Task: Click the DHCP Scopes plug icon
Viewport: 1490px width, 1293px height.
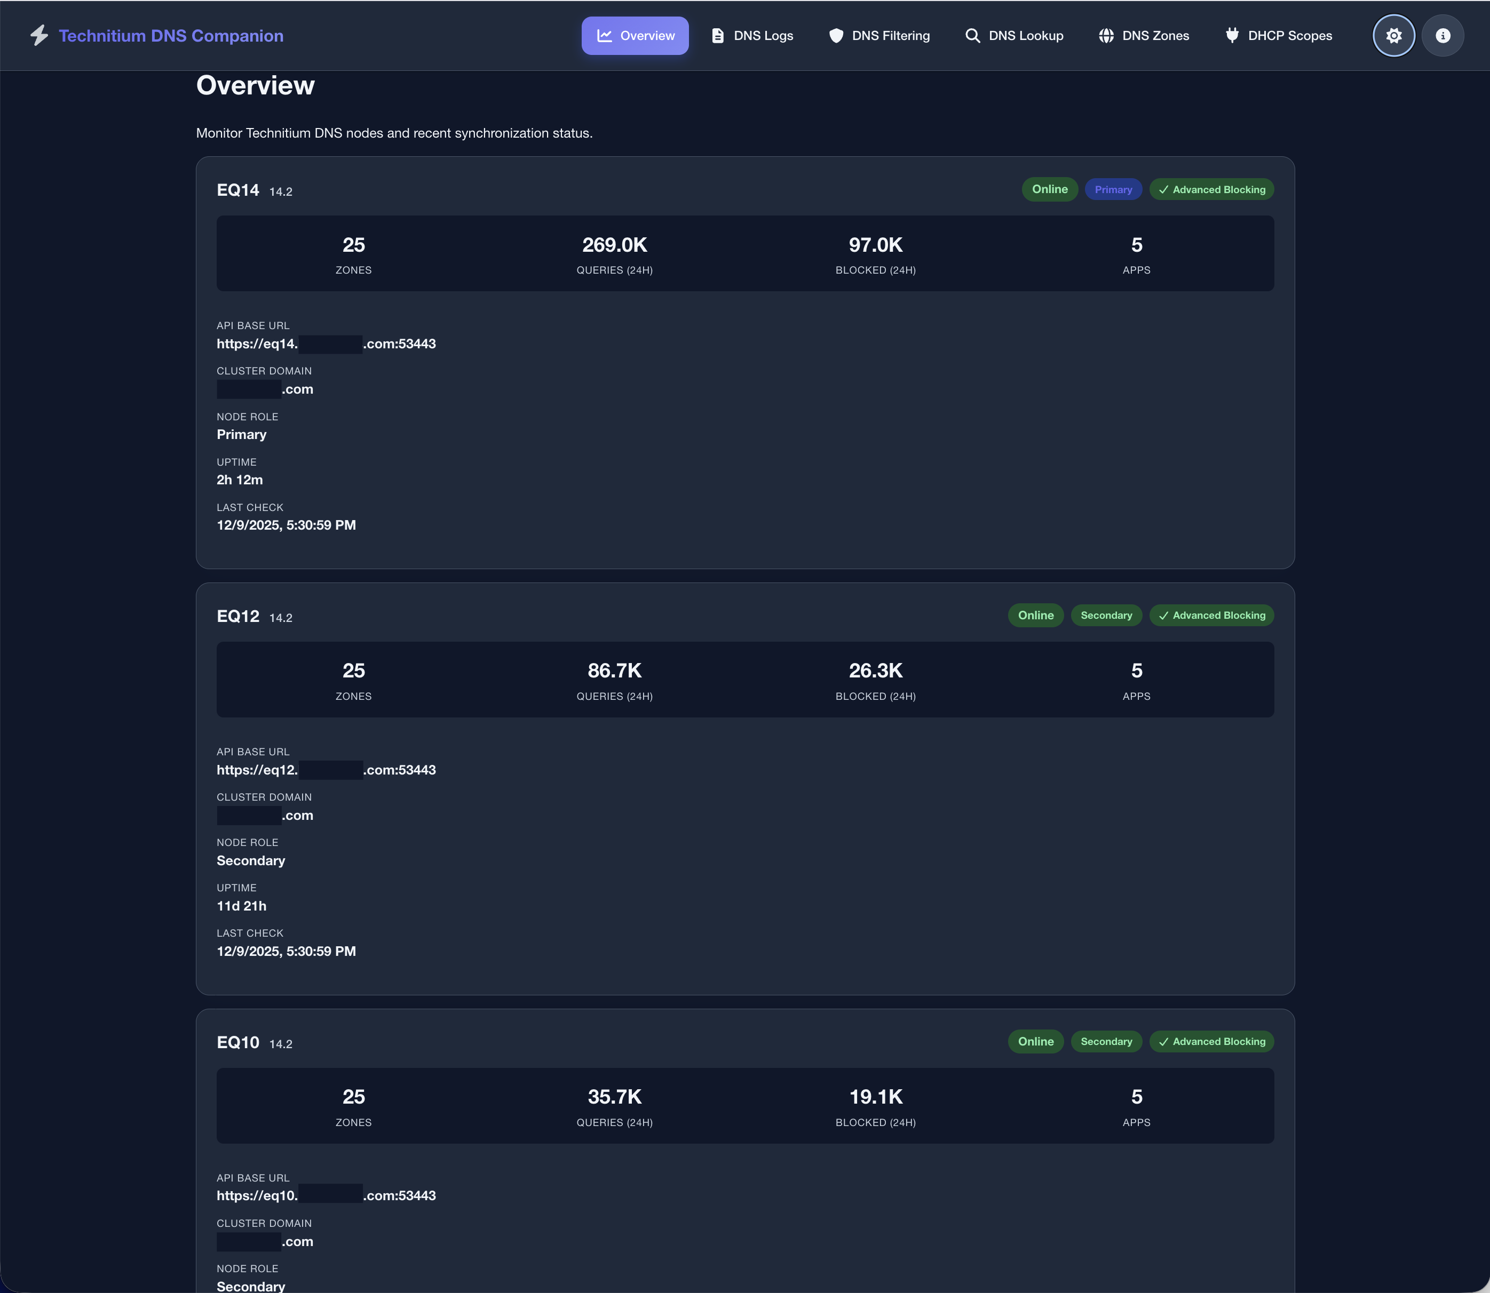Action: pos(1232,35)
